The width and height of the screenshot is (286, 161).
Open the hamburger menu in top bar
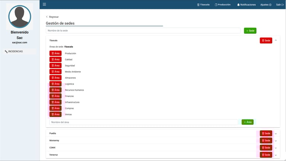(x=44, y=4)
